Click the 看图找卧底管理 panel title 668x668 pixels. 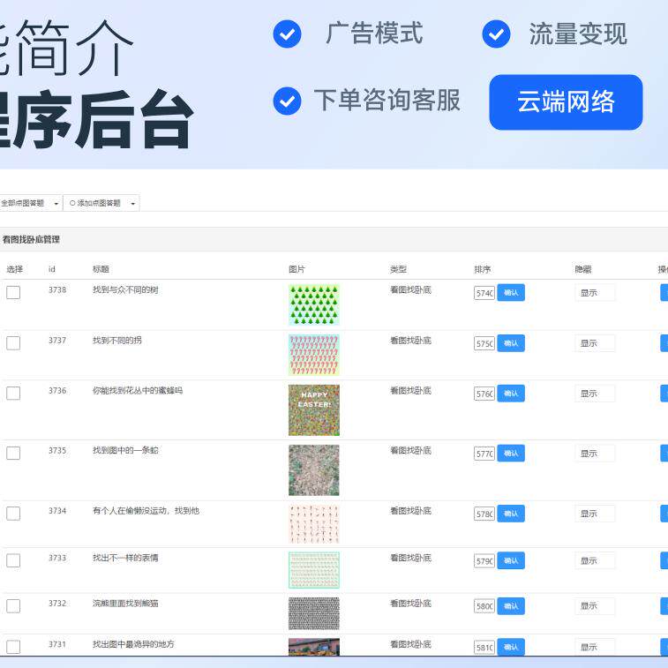[x=31, y=239]
